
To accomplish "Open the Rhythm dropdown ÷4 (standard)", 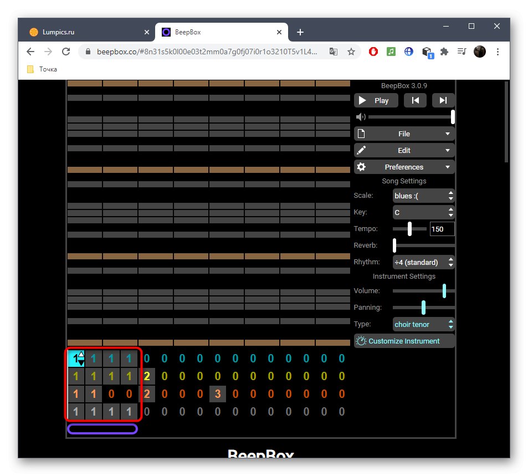I will click(x=424, y=263).
